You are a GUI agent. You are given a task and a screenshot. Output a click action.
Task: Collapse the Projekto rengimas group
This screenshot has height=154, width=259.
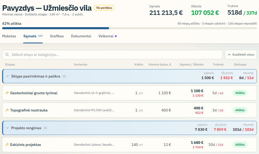tap(7, 128)
